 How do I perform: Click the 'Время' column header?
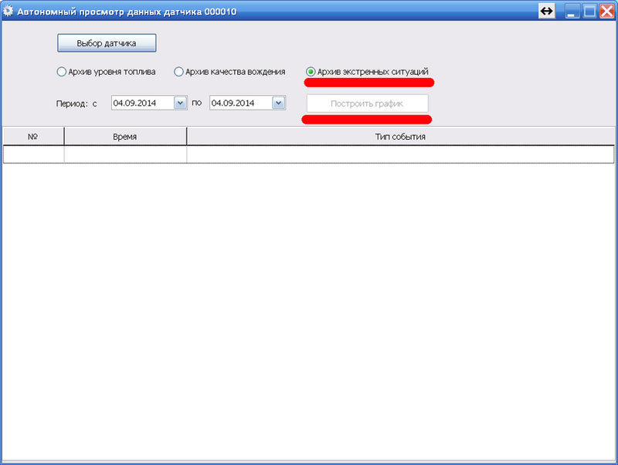click(125, 137)
